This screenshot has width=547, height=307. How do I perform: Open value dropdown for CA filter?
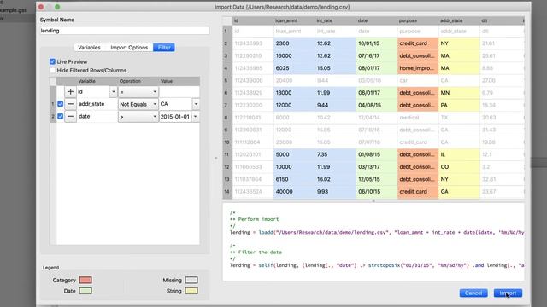pos(196,104)
